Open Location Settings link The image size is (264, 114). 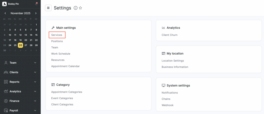click(x=172, y=61)
